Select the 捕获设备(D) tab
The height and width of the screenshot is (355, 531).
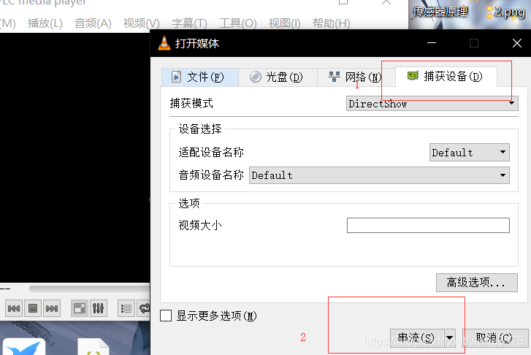[446, 77]
